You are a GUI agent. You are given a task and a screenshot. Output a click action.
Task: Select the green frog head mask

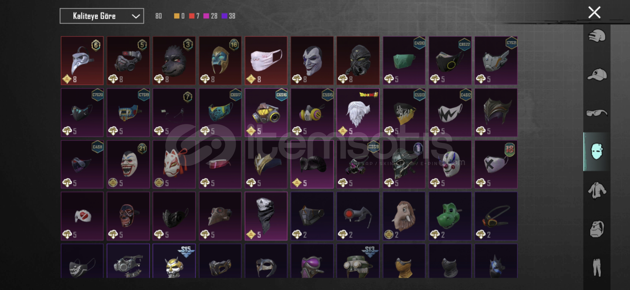[x=450, y=216]
